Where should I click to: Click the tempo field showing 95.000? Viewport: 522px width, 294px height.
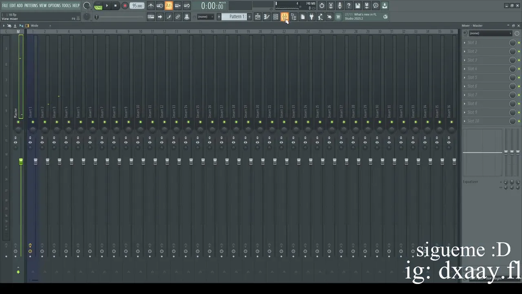pos(137,6)
